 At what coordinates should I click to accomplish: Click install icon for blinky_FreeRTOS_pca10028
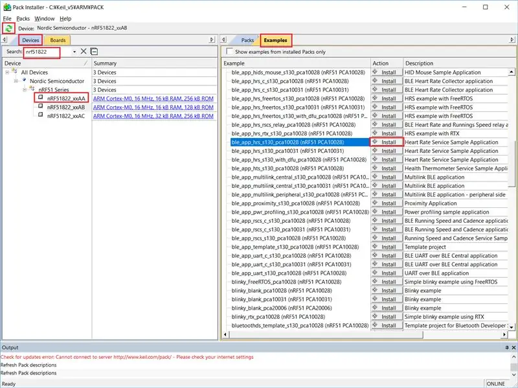[375, 281]
